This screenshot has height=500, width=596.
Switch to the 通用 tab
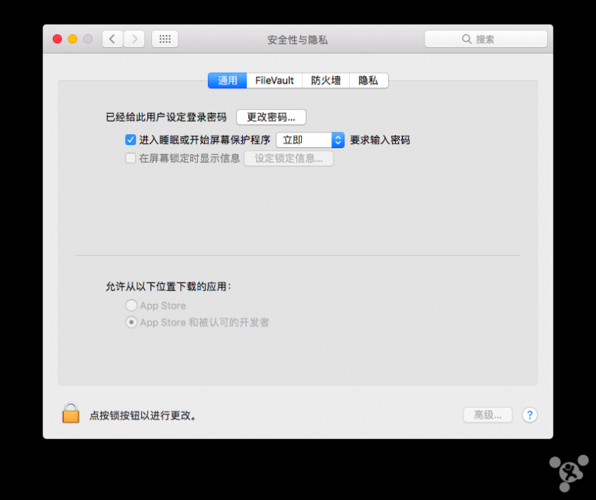[x=227, y=81]
